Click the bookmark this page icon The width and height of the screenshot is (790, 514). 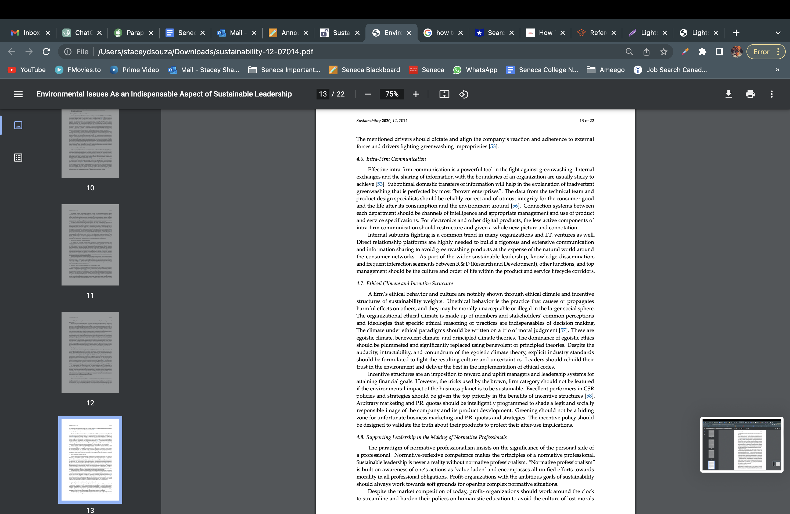[664, 52]
